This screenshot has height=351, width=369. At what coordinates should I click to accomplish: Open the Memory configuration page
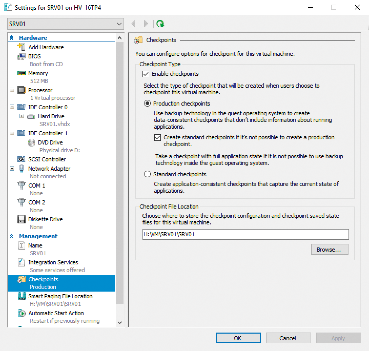click(x=38, y=73)
